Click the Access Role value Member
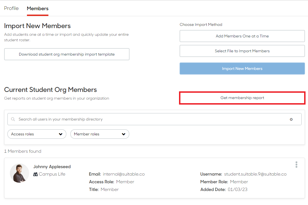The image size is (308, 205). pyautogui.click(x=125, y=182)
